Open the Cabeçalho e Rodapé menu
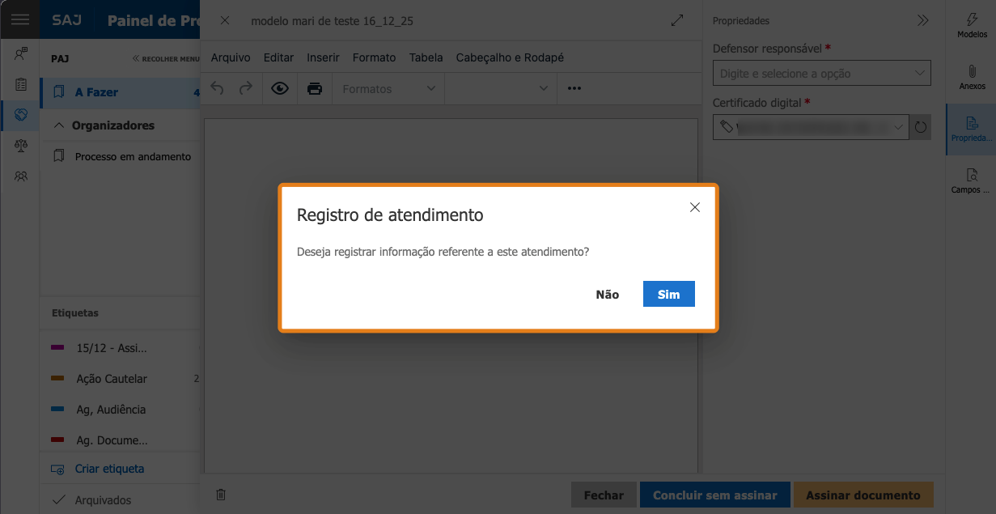996x514 pixels. click(510, 57)
